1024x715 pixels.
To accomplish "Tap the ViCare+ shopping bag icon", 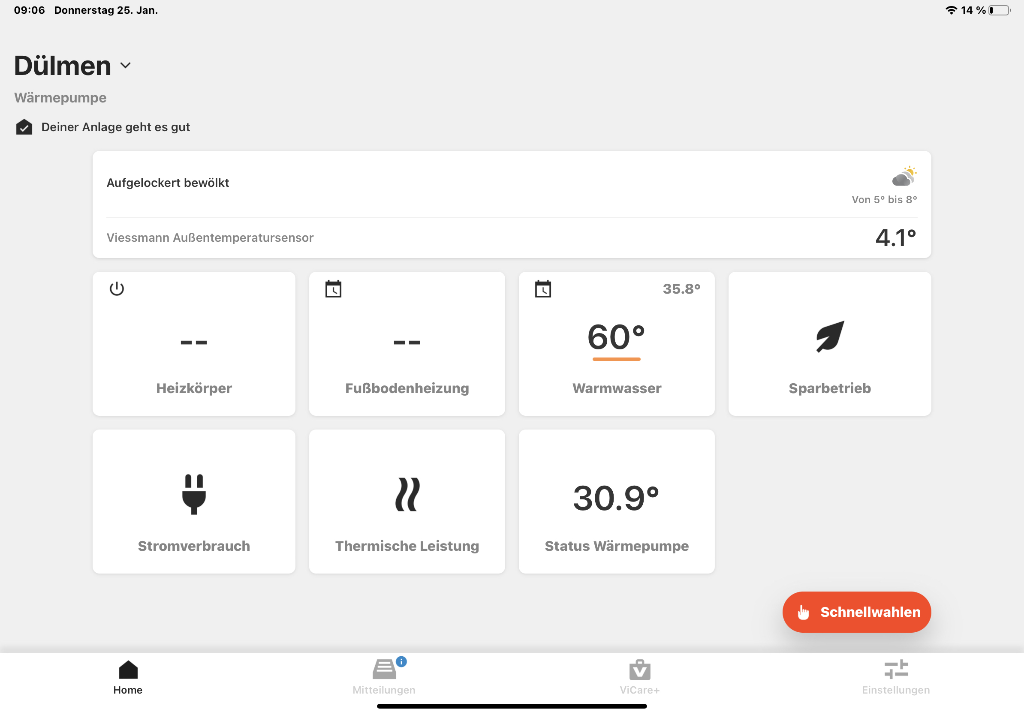I will pyautogui.click(x=640, y=670).
